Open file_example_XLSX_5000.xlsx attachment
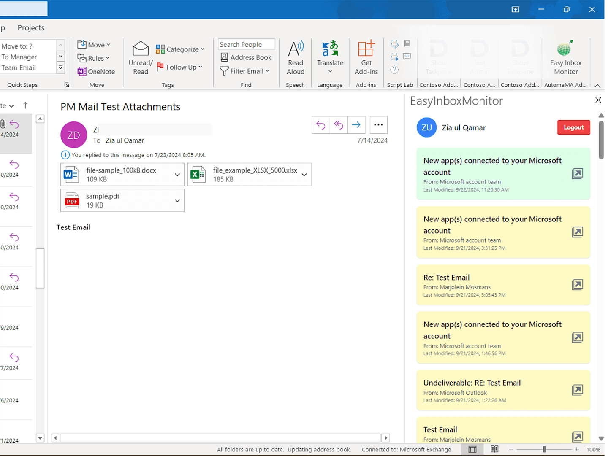The width and height of the screenshot is (608, 456). click(242, 175)
